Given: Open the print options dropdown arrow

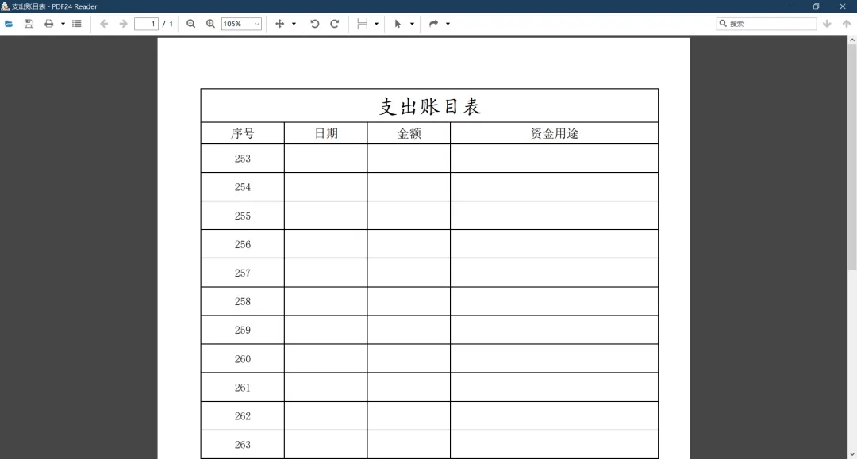Looking at the screenshot, I should (x=63, y=24).
